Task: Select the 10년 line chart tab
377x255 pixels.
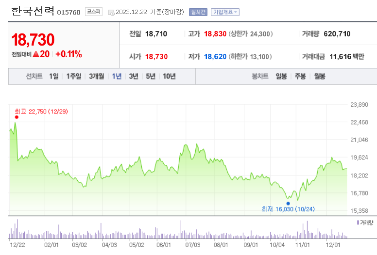Action: 169,76
